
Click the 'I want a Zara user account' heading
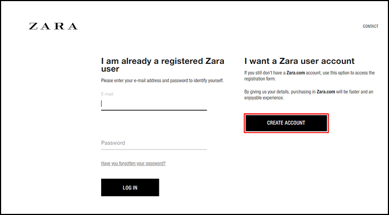point(300,61)
